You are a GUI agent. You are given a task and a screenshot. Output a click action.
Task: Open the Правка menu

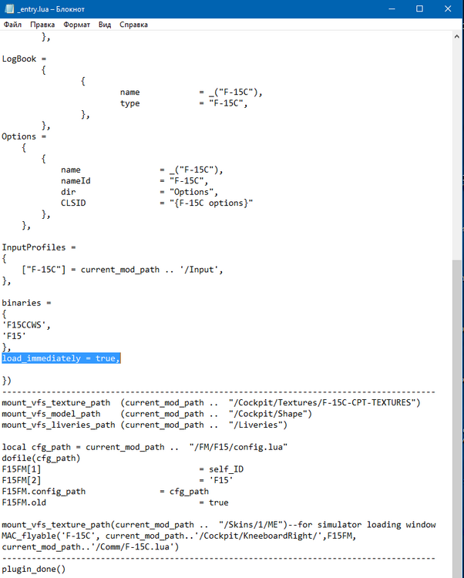42,25
